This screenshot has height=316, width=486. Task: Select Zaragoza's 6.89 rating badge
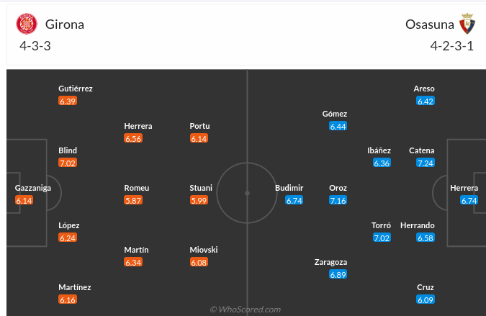pos(338,276)
